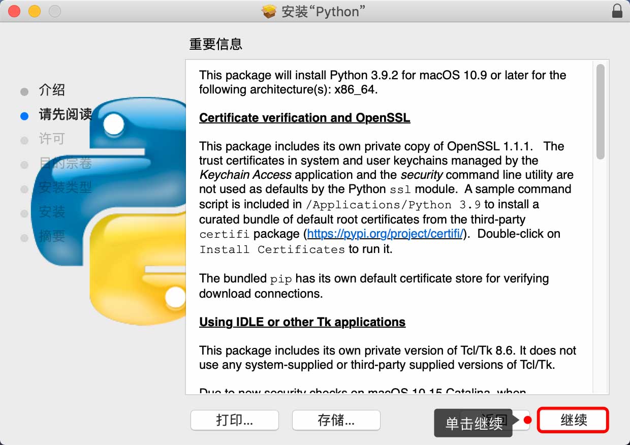630x445 pixels.
Task: Select the 请先阅读 step in sidebar
Action: pyautogui.click(x=65, y=114)
